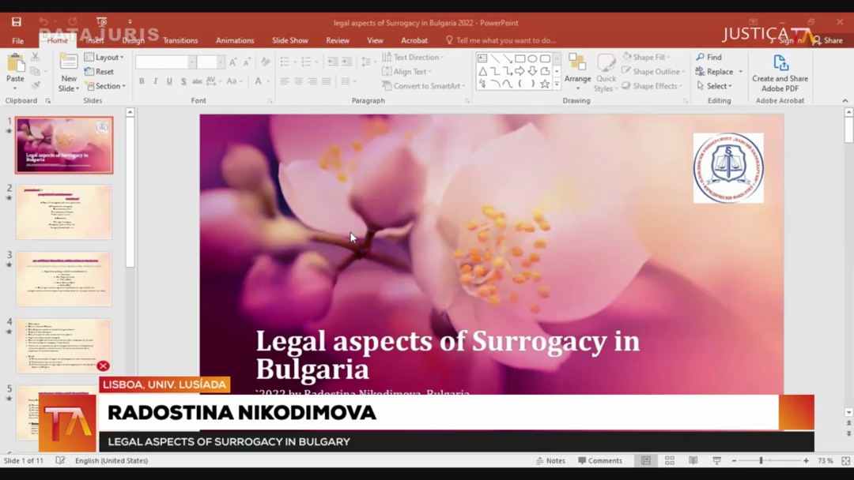This screenshot has height=480, width=854.
Task: Toggle Normal view in status bar
Action: [646, 460]
